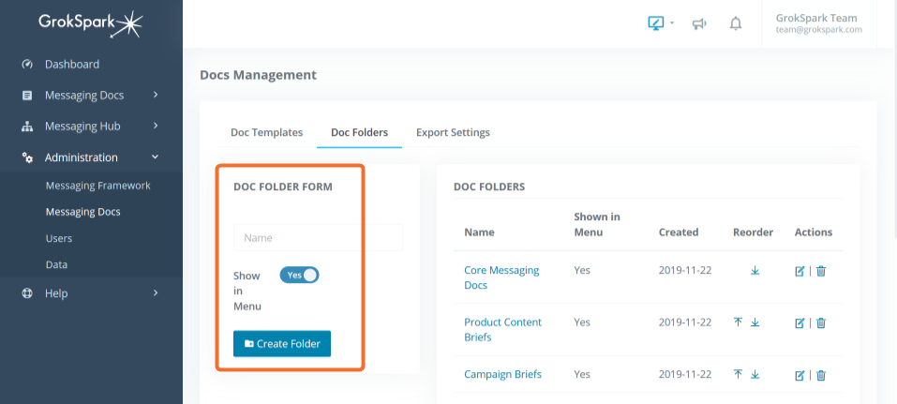Edit the Campaign Briefs folder
Viewport: 897px width, 404px height.
(x=800, y=375)
